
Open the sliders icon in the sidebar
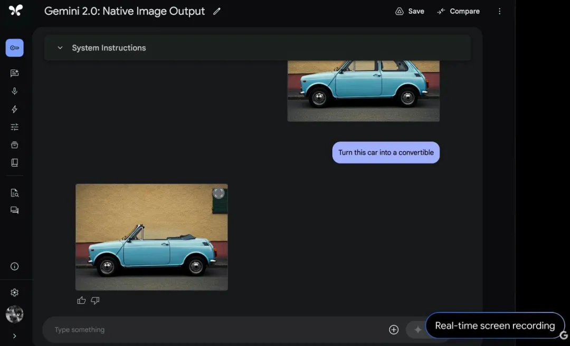pyautogui.click(x=14, y=127)
